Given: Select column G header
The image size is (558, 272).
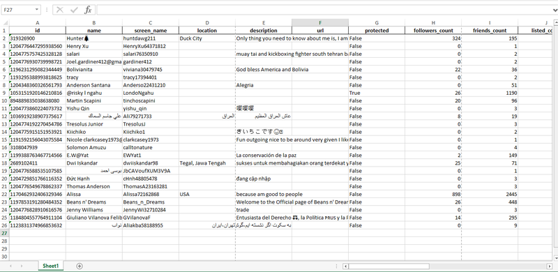Looking at the screenshot, I should pos(377,23).
